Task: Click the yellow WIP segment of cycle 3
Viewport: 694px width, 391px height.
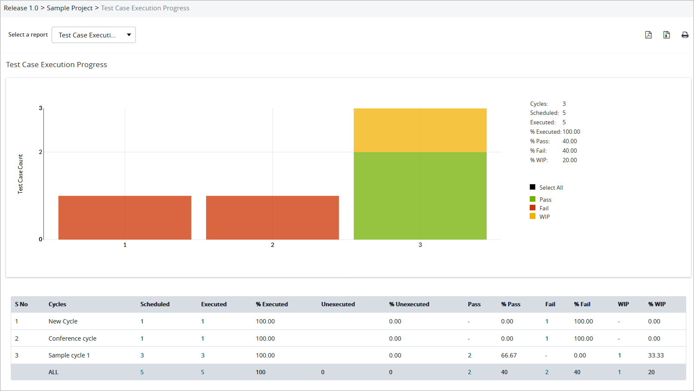Action: click(x=420, y=130)
